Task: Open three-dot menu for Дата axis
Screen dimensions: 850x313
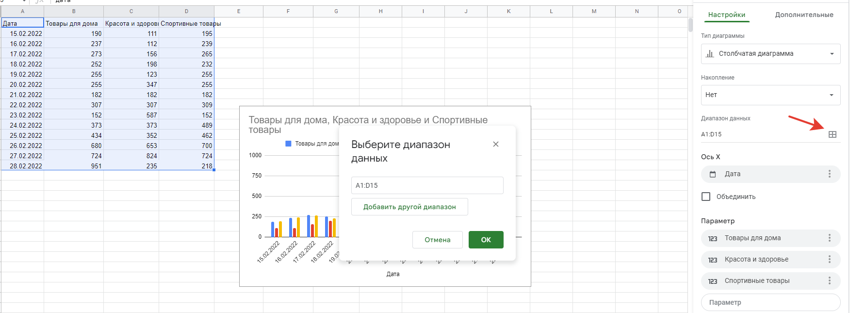Action: [829, 174]
